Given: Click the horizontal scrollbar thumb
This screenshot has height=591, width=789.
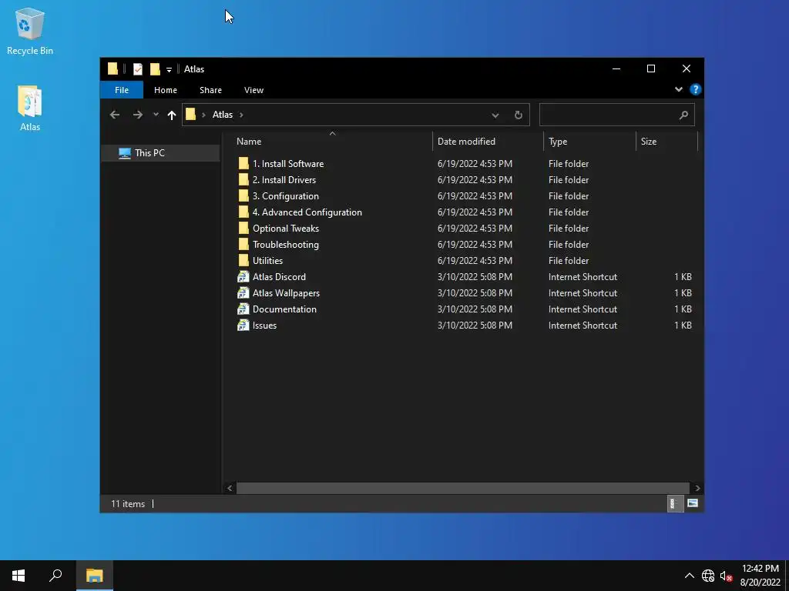Looking at the screenshot, I should coord(462,488).
